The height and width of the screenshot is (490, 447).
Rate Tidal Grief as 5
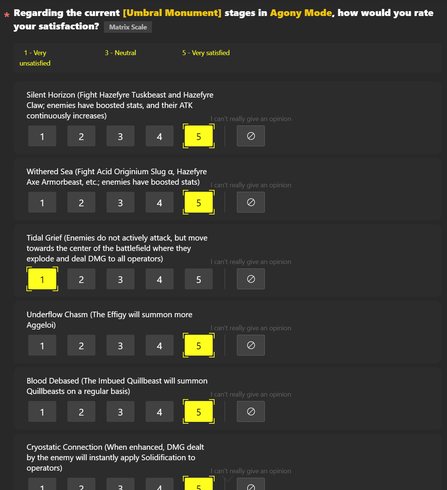pyautogui.click(x=199, y=279)
